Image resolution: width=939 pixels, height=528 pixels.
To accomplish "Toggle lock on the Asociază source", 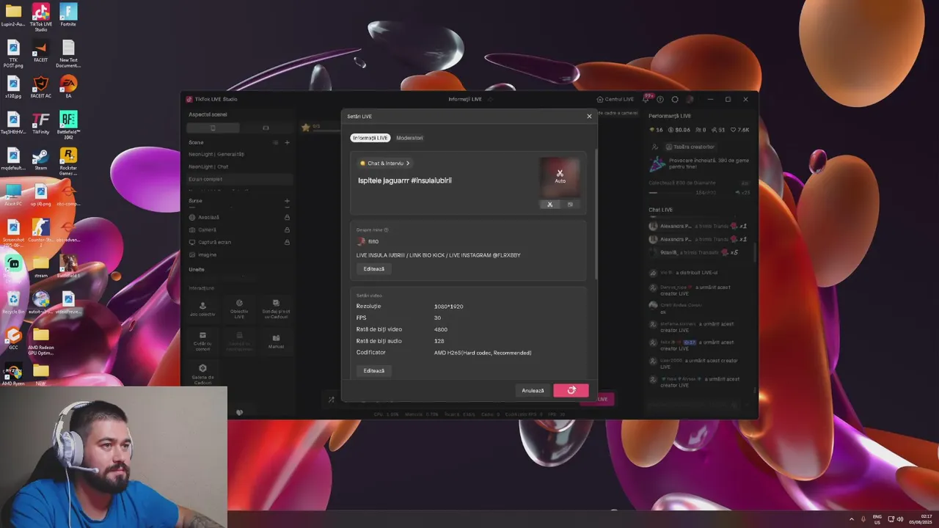I will (287, 217).
